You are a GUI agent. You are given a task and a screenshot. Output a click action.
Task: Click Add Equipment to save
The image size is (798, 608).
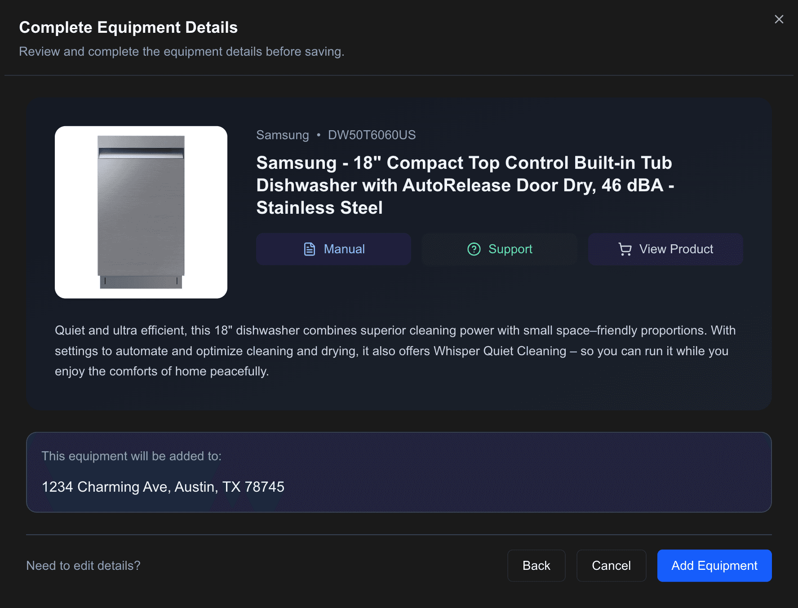pyautogui.click(x=714, y=565)
